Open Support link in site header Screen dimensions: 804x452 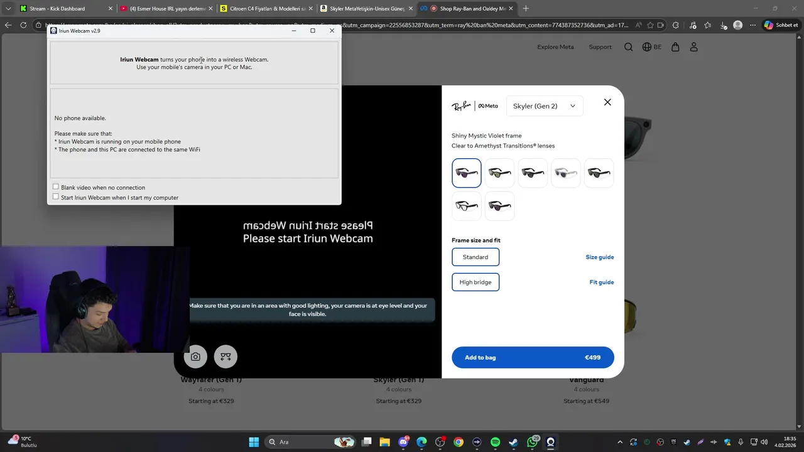[x=600, y=47]
